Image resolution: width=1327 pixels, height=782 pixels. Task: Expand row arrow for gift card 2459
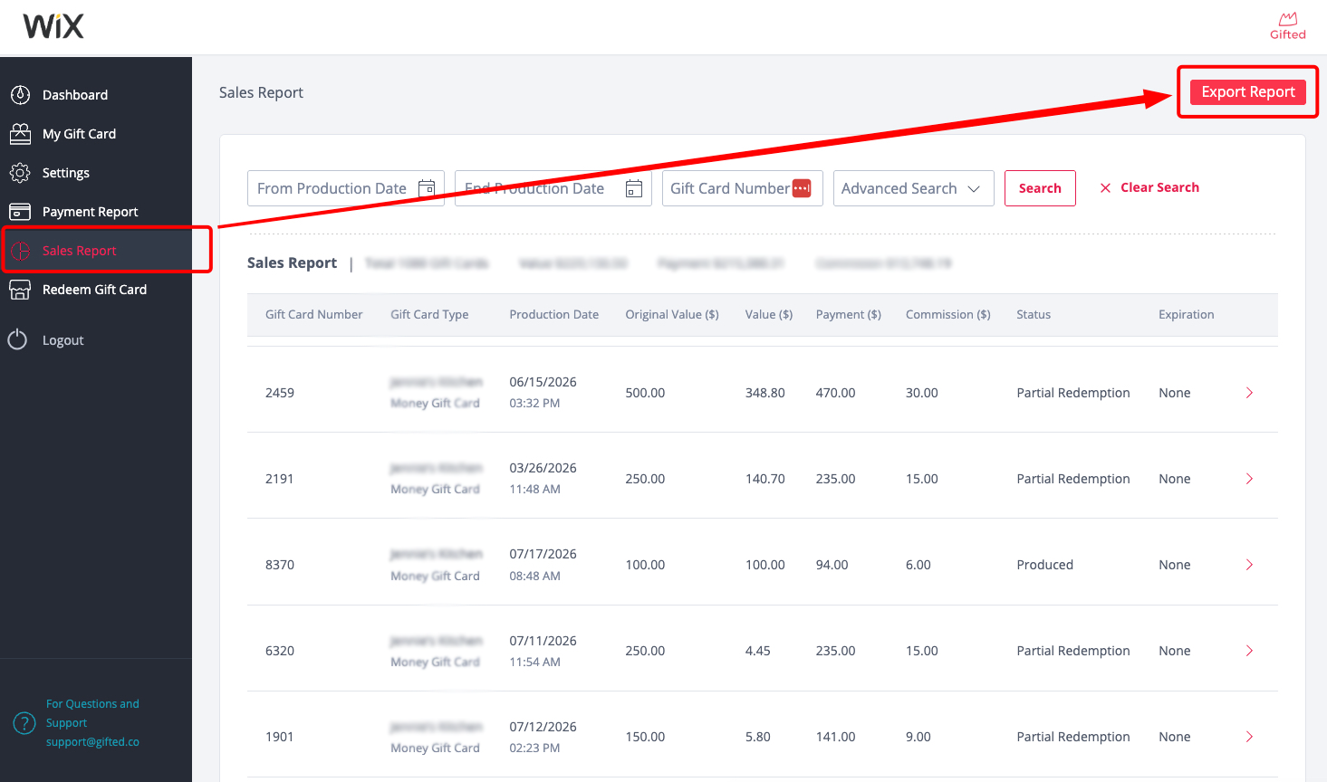pyautogui.click(x=1249, y=393)
